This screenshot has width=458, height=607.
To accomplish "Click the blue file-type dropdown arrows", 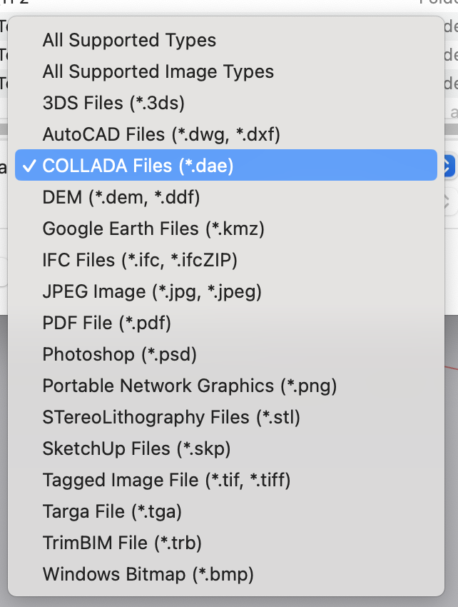I will pos(449,166).
